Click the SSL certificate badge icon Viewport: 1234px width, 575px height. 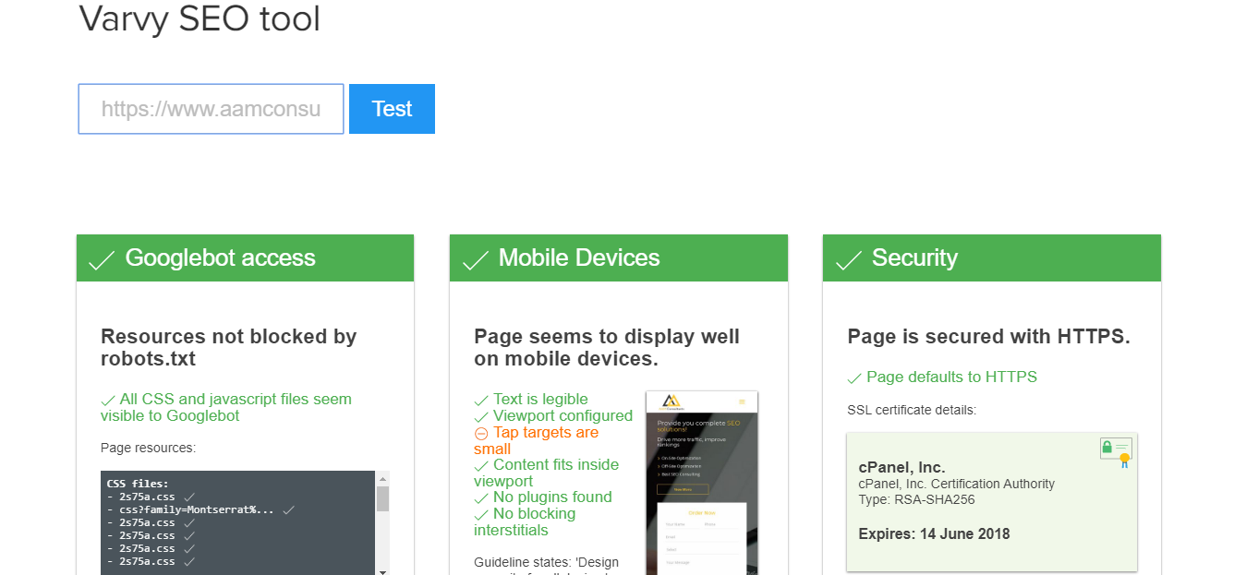[x=1116, y=450]
